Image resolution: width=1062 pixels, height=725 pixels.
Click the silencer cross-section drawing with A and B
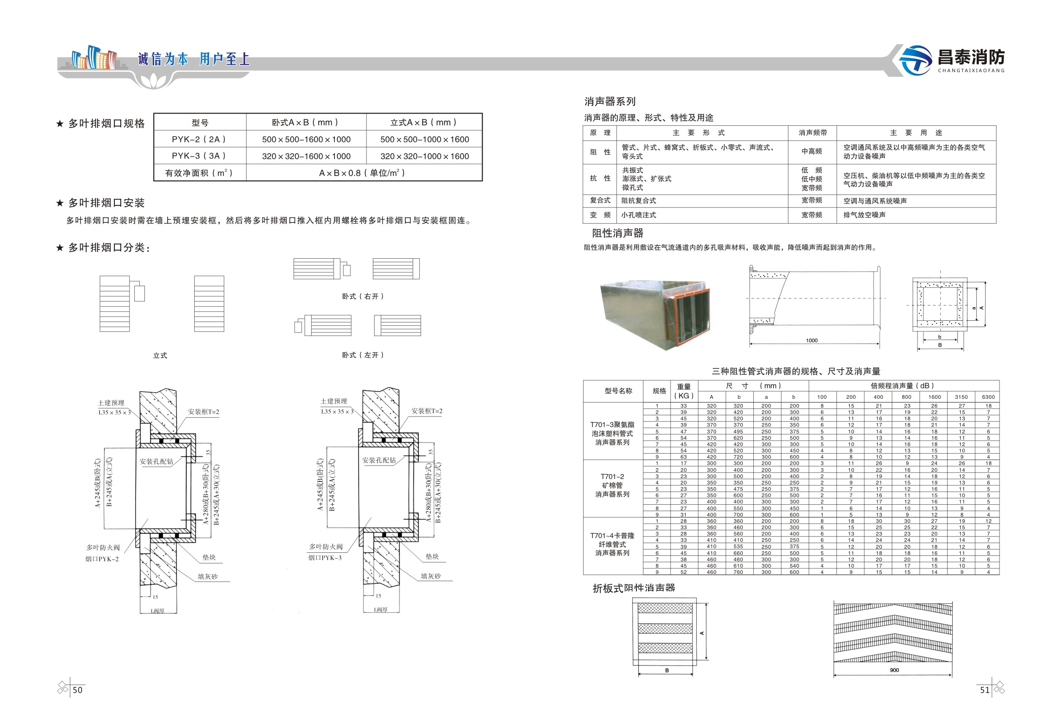[947, 311]
